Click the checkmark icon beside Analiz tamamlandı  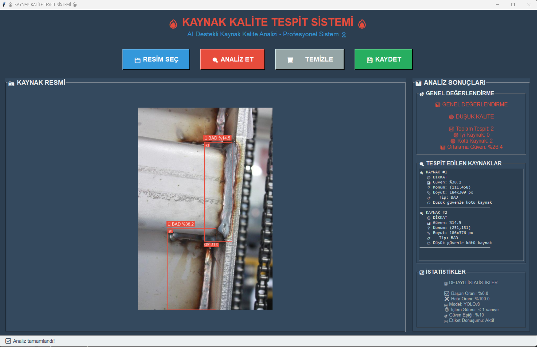[8, 341]
